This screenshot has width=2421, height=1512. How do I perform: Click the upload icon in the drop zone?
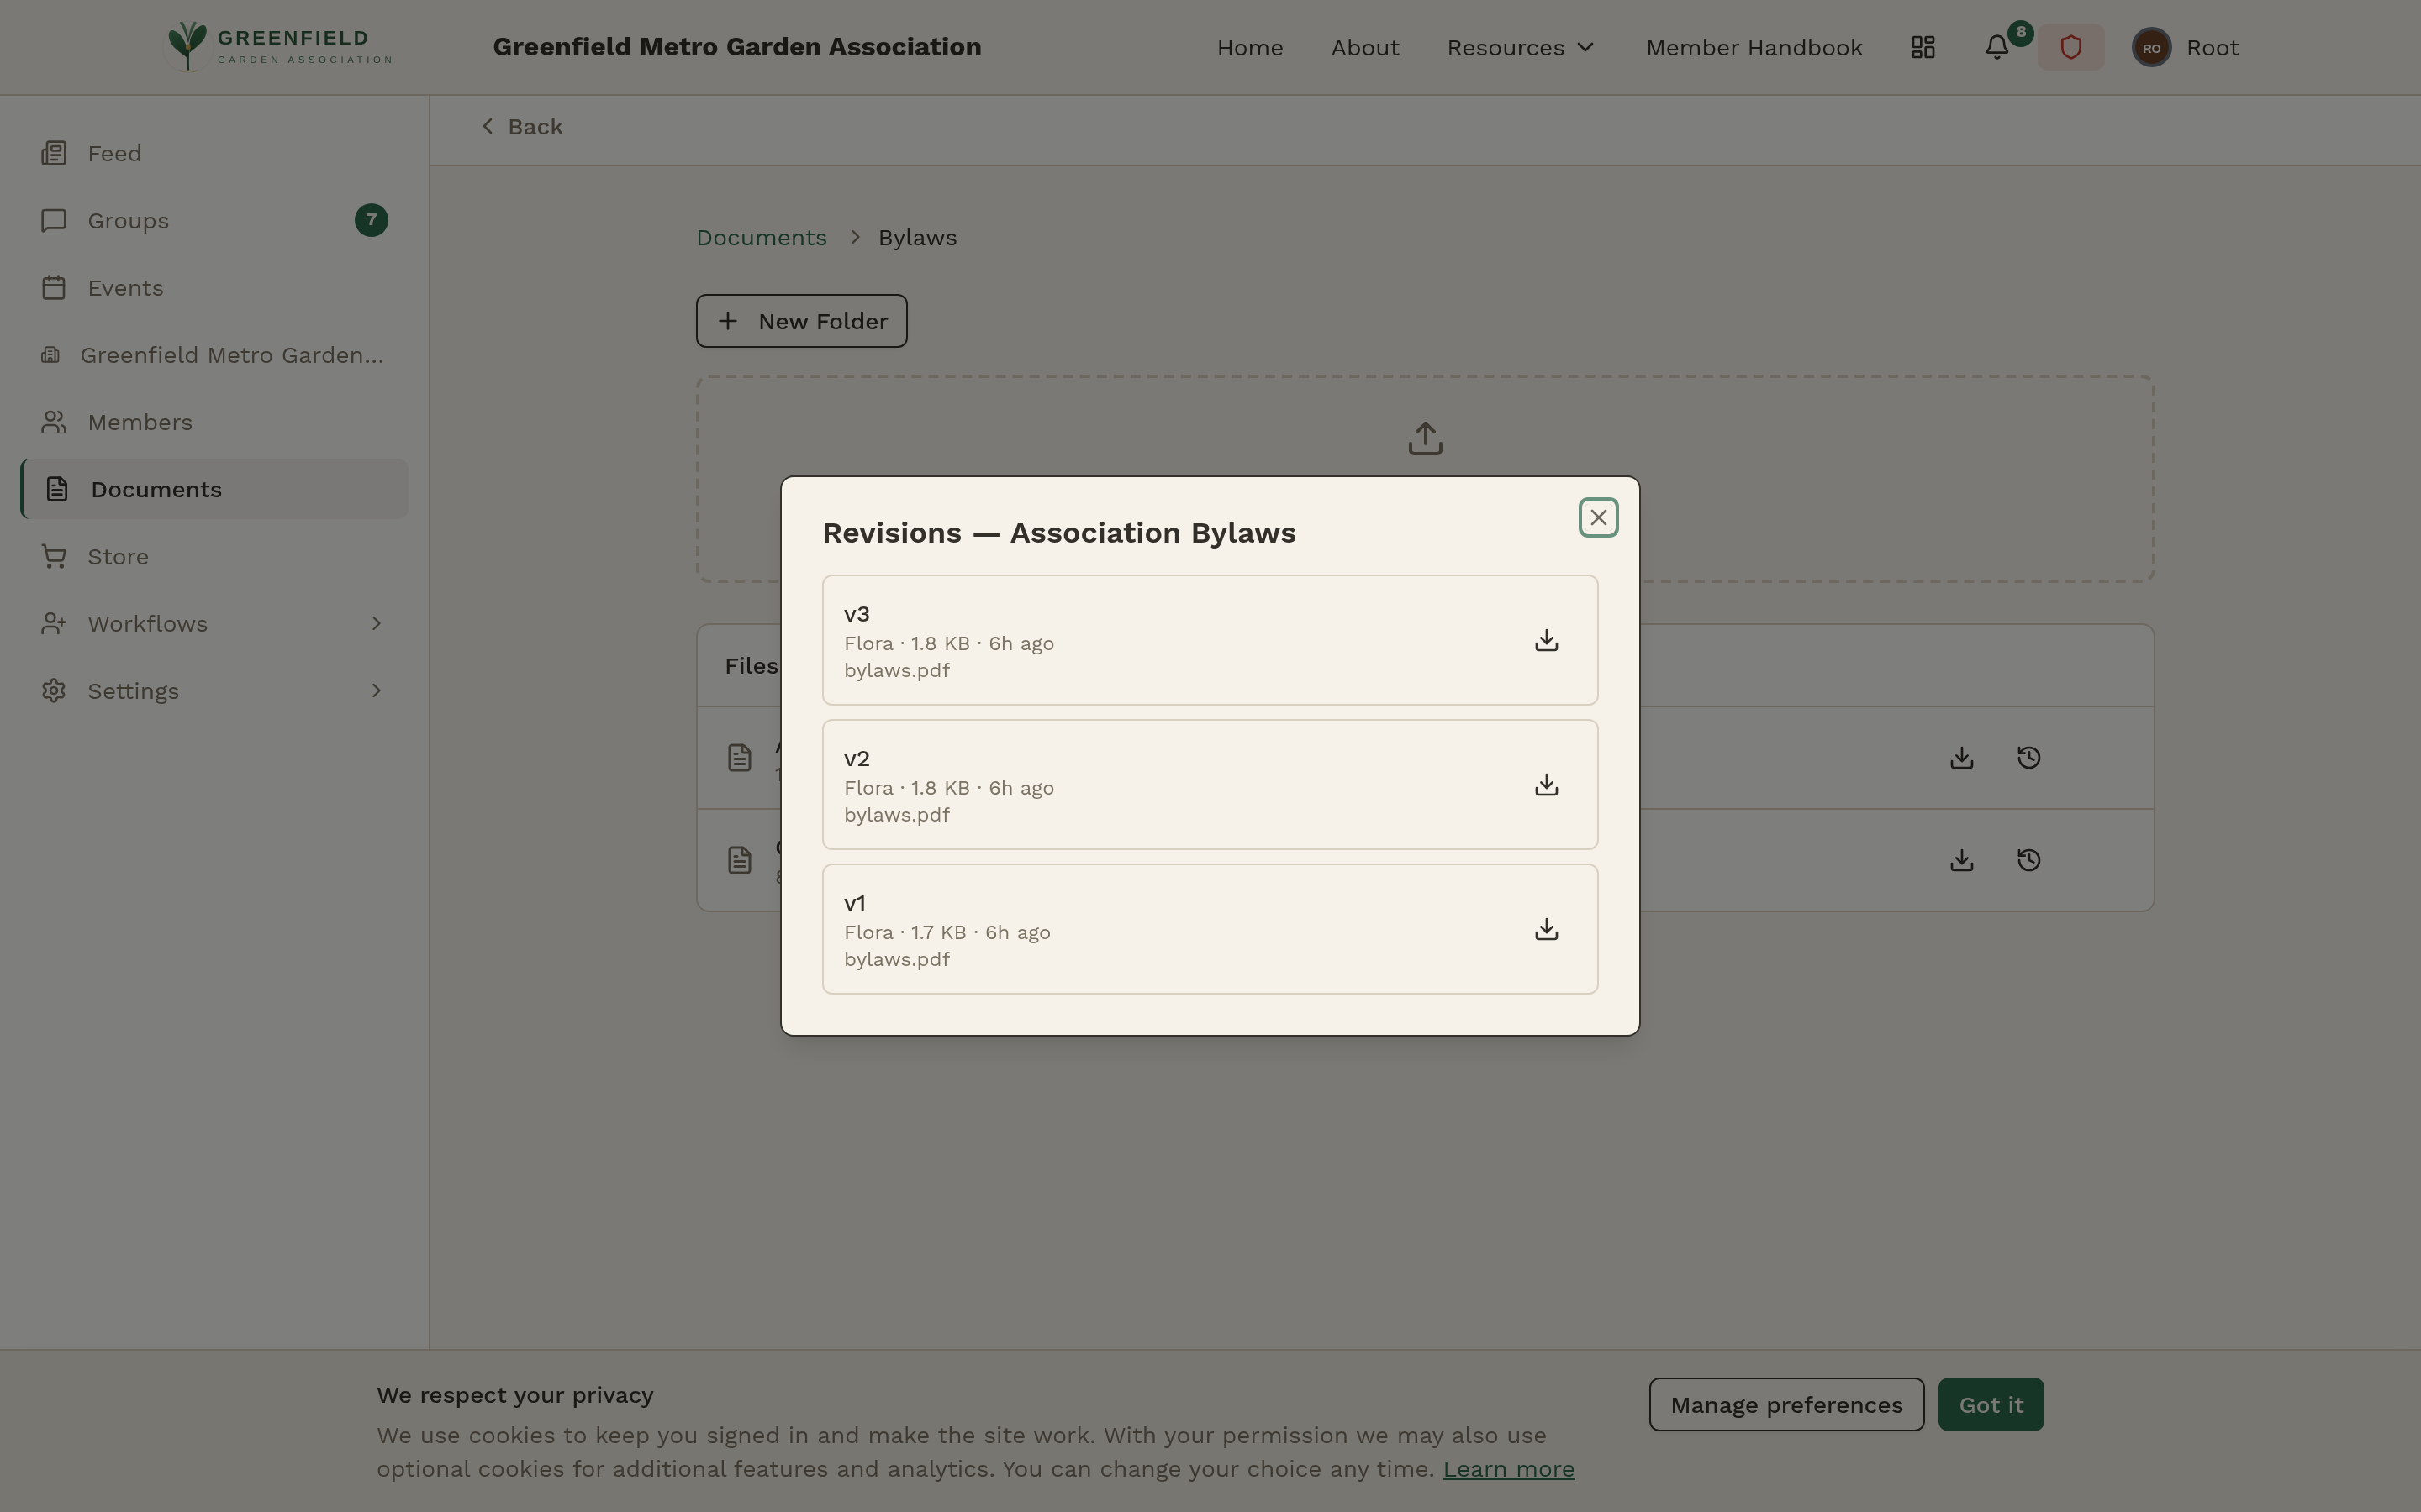tap(1425, 437)
